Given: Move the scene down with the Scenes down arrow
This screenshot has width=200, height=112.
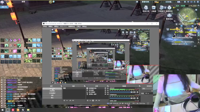Looking at the screenshot, I should [73, 101].
